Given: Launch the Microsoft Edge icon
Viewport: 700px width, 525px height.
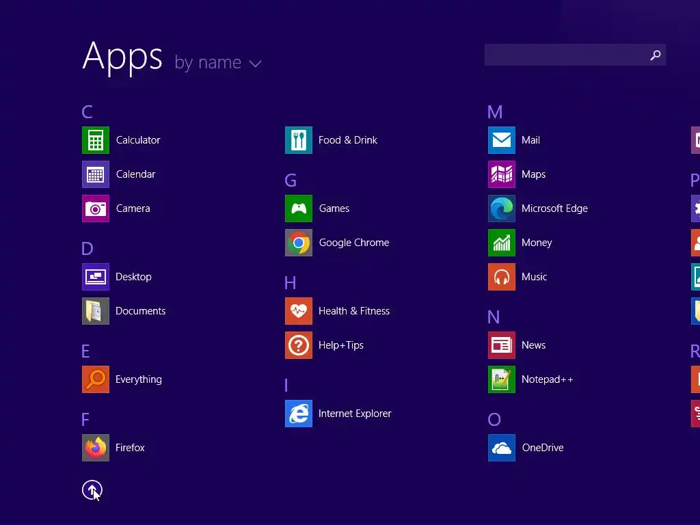Looking at the screenshot, I should [x=502, y=208].
